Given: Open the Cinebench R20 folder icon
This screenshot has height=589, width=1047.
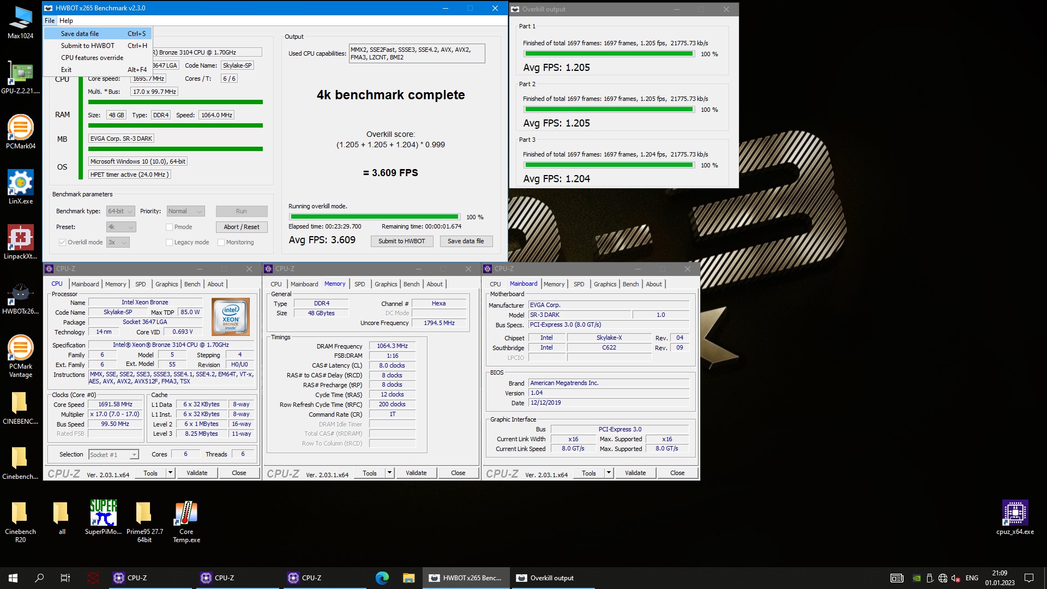Looking at the screenshot, I should (x=20, y=522).
